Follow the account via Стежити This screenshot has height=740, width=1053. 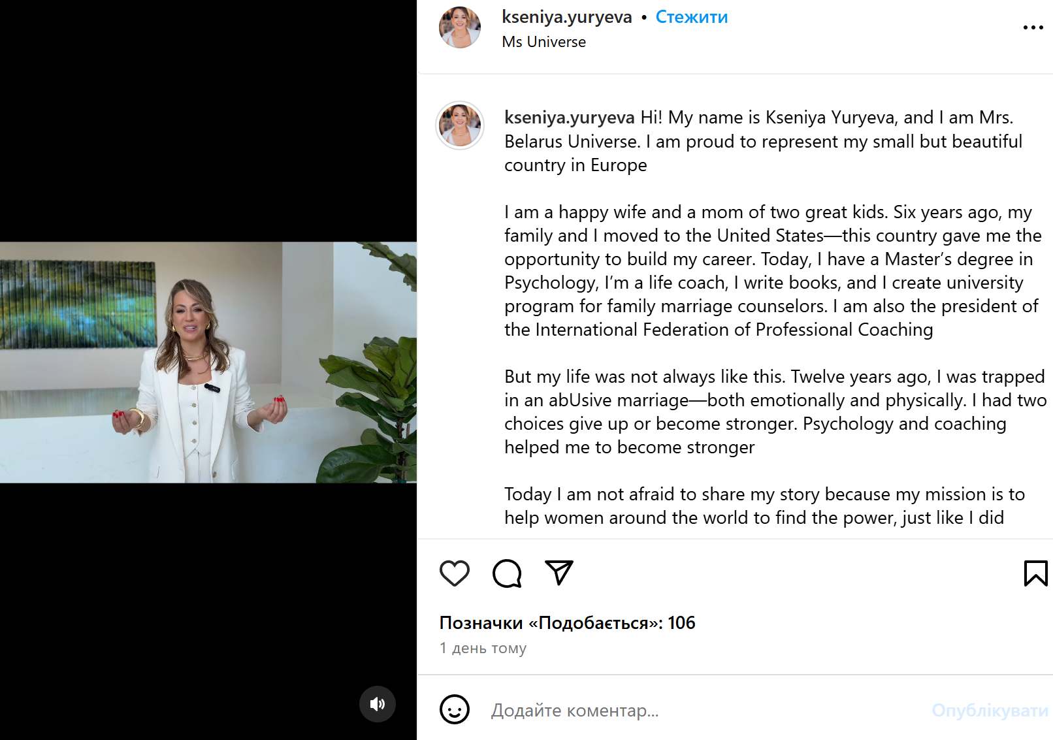tap(691, 17)
